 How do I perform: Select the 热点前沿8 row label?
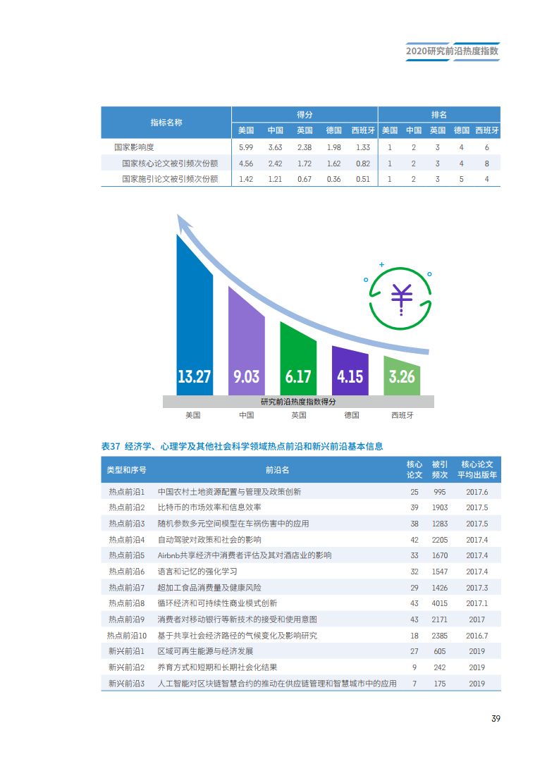(127, 603)
